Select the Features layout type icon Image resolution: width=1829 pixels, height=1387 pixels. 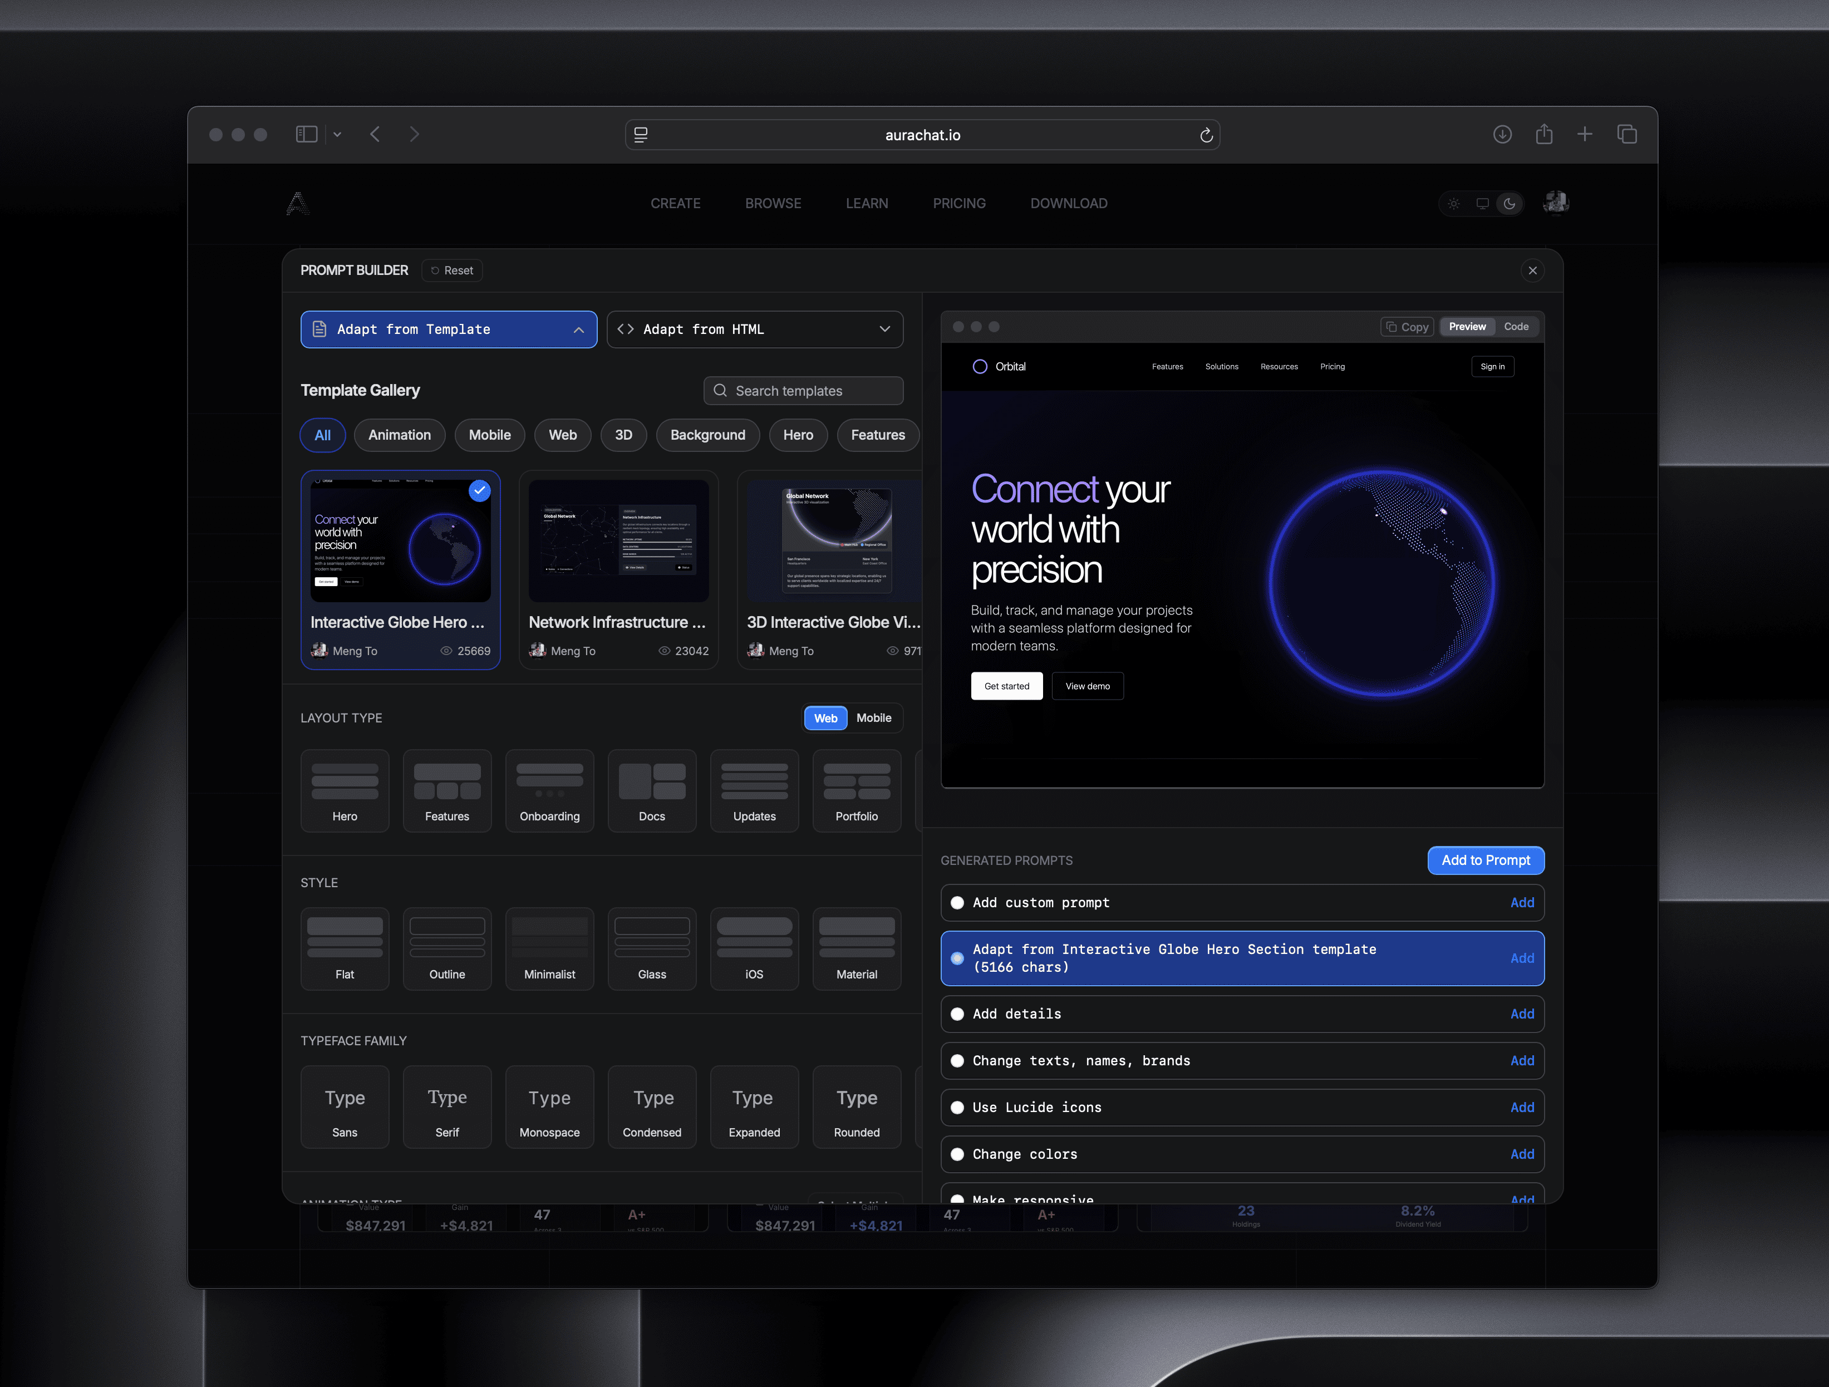[x=448, y=791]
